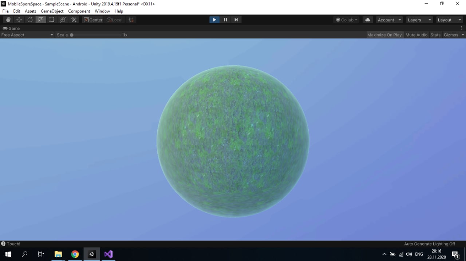Open Gizmos dropdown arrow

(x=463, y=35)
